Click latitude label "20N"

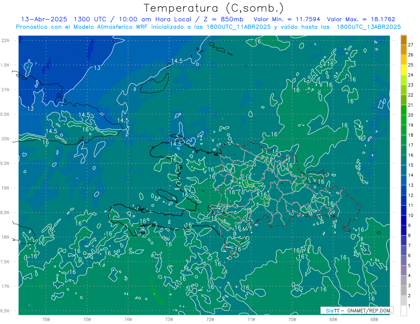6,139
